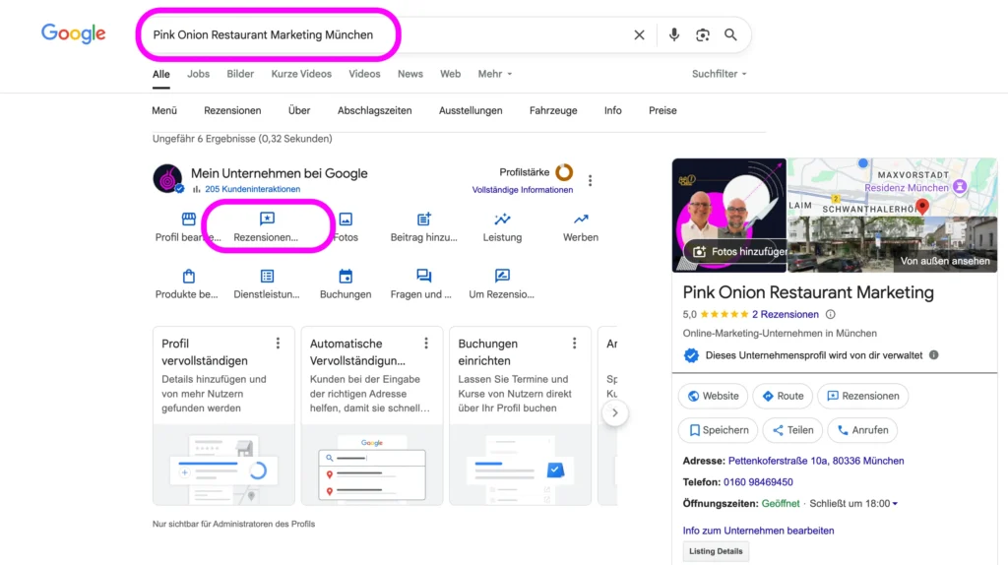
Task: Click info icon next to 2 Rezensionen
Action: [831, 314]
